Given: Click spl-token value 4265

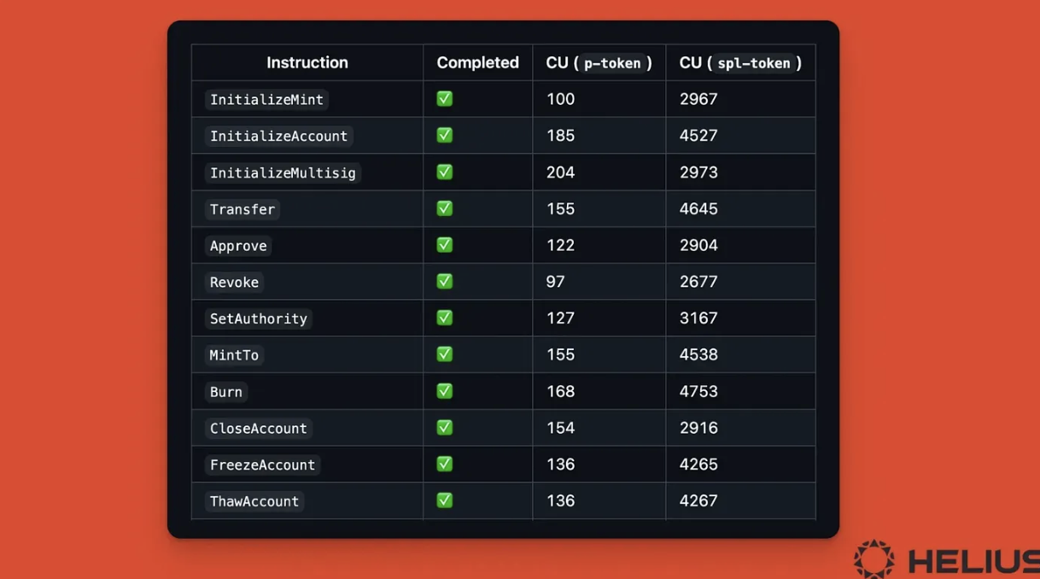Looking at the screenshot, I should 698,465.
